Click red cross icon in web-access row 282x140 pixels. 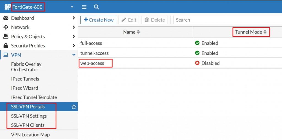tap(197, 63)
